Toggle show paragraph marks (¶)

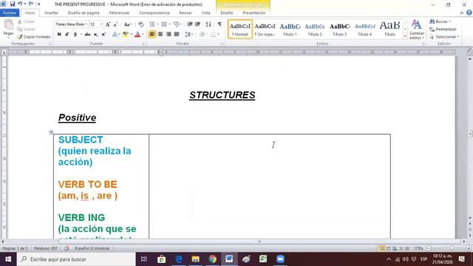[x=220, y=24]
